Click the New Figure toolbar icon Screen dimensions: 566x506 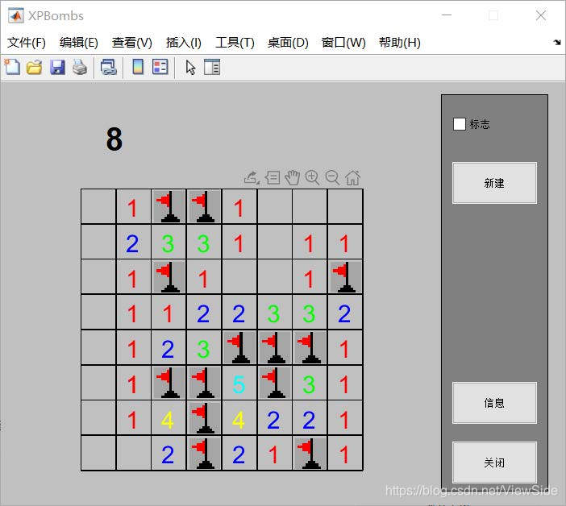coord(12,67)
